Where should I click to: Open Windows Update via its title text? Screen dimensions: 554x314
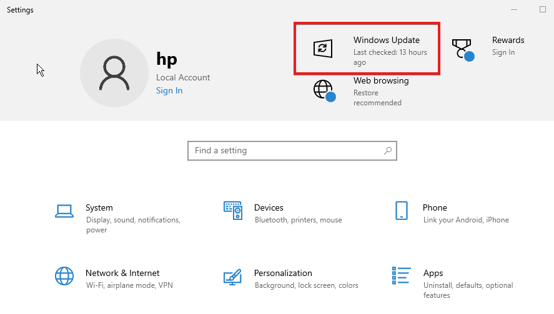[x=386, y=40]
